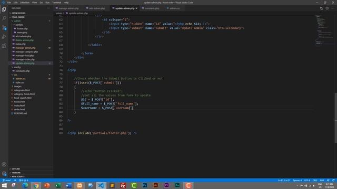This screenshot has height=189, width=337.
Task: Switch to constants.php tab
Action: pos(152,8)
